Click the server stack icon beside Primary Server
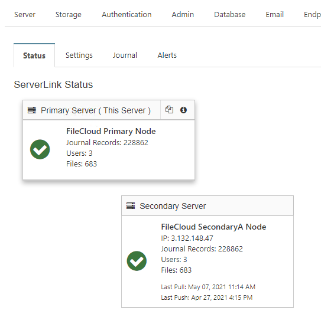The width and height of the screenshot is (321, 314). click(32, 110)
